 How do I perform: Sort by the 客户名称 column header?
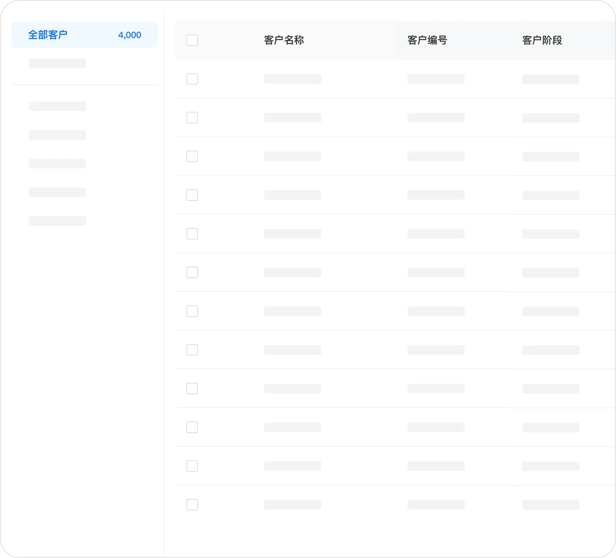click(x=284, y=40)
